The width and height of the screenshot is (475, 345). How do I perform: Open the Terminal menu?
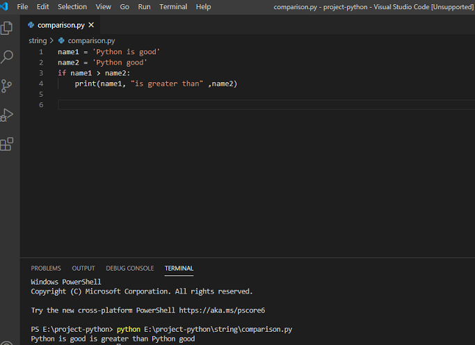(x=173, y=7)
